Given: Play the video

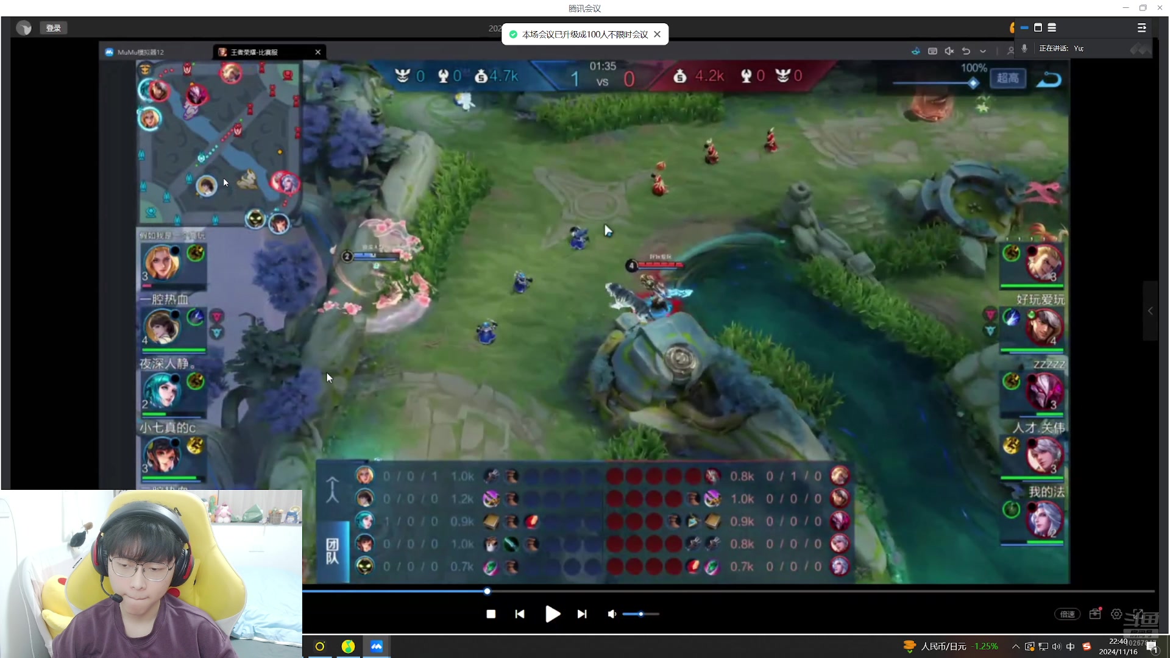Looking at the screenshot, I should pyautogui.click(x=552, y=614).
